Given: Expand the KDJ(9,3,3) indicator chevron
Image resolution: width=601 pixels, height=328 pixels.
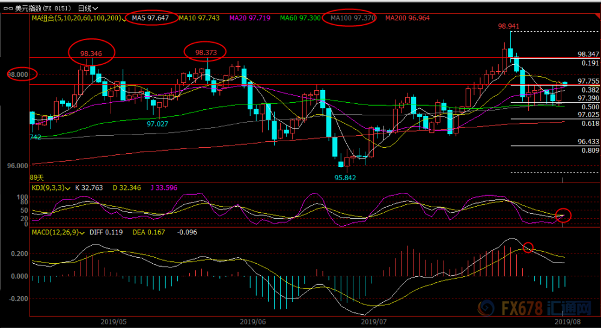Looking at the screenshot, I should [69, 189].
